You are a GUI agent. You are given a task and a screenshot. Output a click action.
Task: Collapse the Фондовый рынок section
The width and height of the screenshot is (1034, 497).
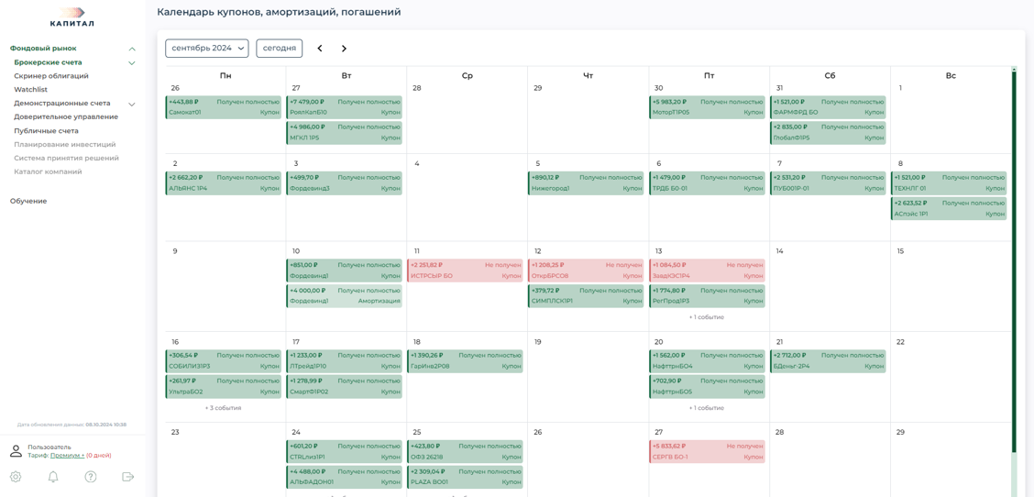tap(132, 49)
